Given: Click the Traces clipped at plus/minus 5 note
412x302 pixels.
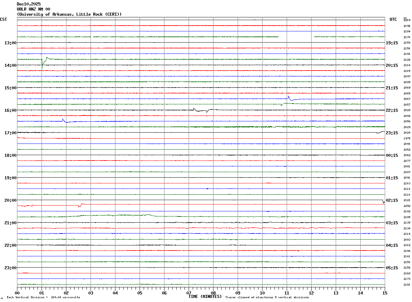Looking at the screenshot, I should (x=267, y=298).
